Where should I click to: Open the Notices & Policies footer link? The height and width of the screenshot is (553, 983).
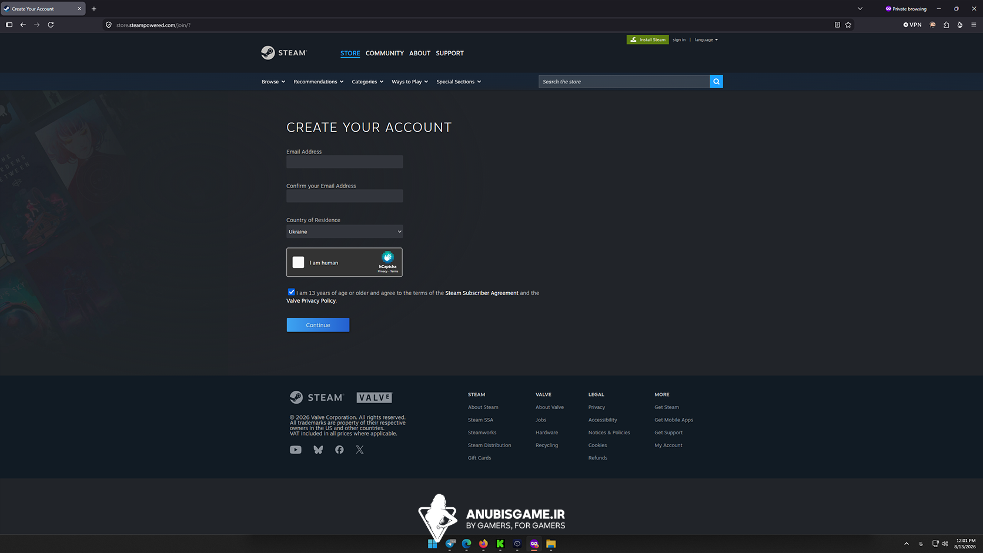click(609, 433)
